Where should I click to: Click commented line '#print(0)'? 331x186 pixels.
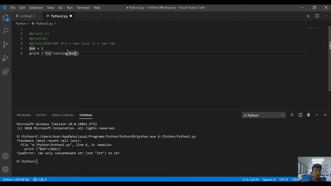pyautogui.click(x=38, y=39)
